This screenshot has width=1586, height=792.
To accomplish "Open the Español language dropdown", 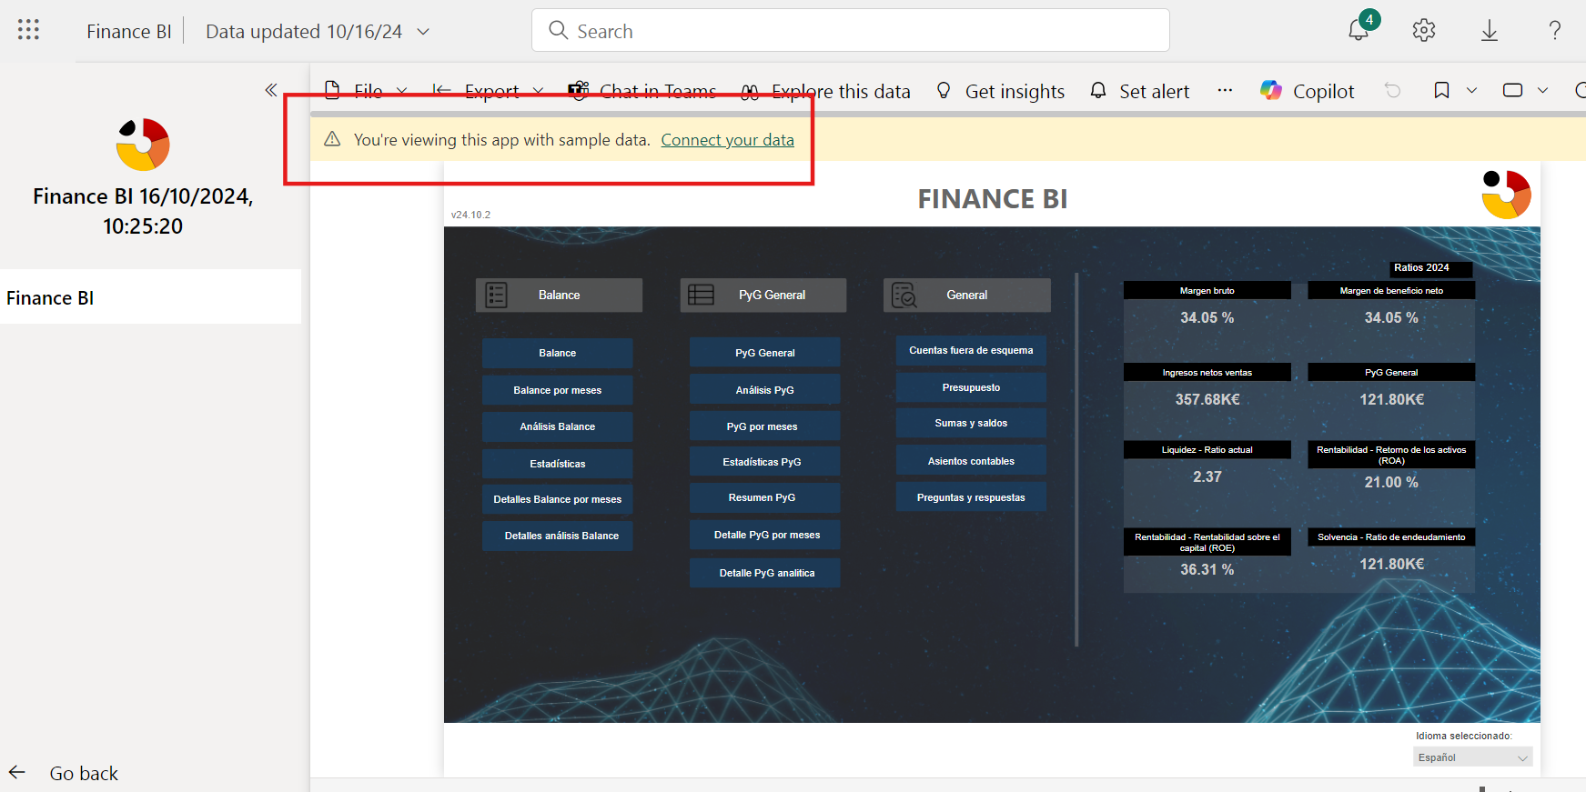I will 1472,757.
